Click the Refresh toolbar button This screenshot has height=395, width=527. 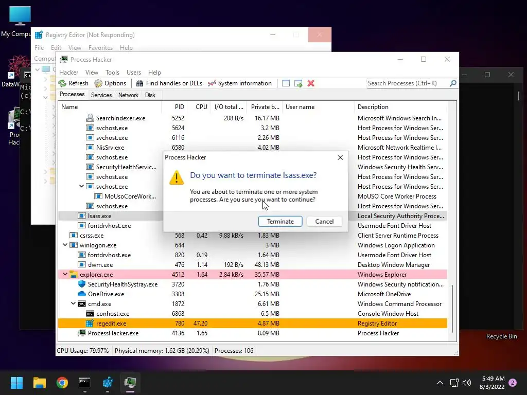coord(73,83)
